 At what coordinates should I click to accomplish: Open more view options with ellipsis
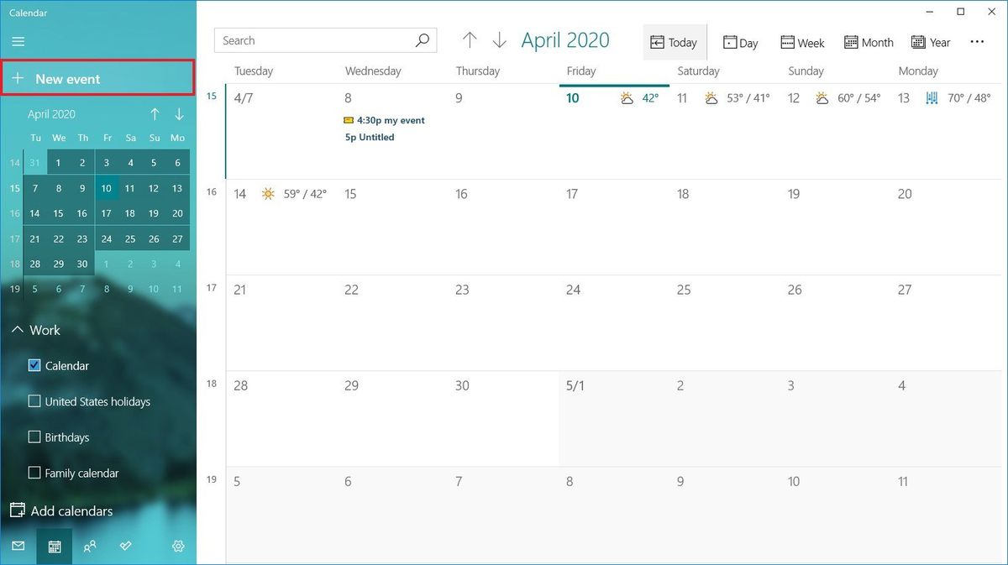click(x=976, y=41)
